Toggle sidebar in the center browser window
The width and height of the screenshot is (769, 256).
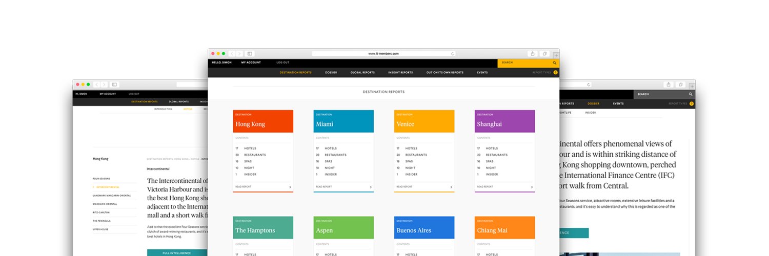(250, 53)
